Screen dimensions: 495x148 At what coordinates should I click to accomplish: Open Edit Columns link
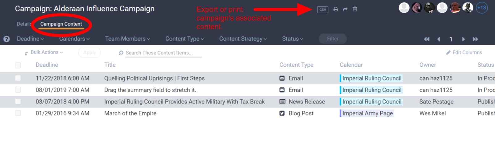tap(464, 53)
